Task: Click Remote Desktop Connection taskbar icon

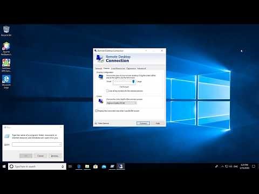Action: tap(121, 167)
